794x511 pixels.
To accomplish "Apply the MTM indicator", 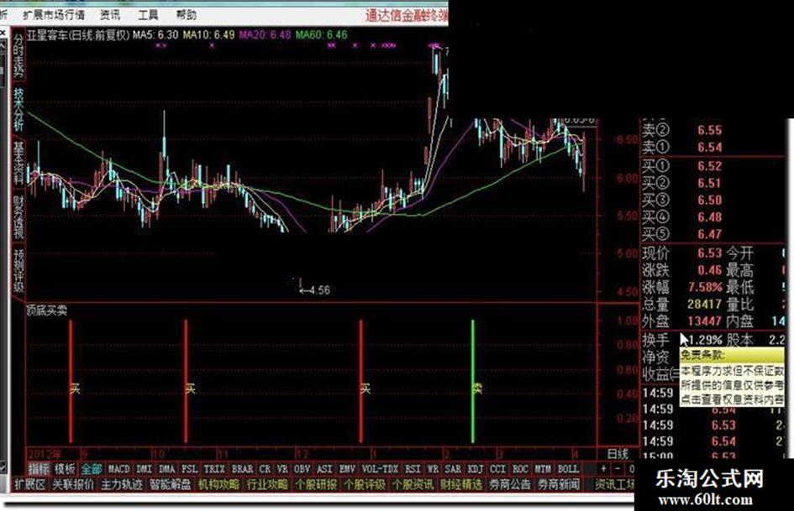I will [543, 469].
